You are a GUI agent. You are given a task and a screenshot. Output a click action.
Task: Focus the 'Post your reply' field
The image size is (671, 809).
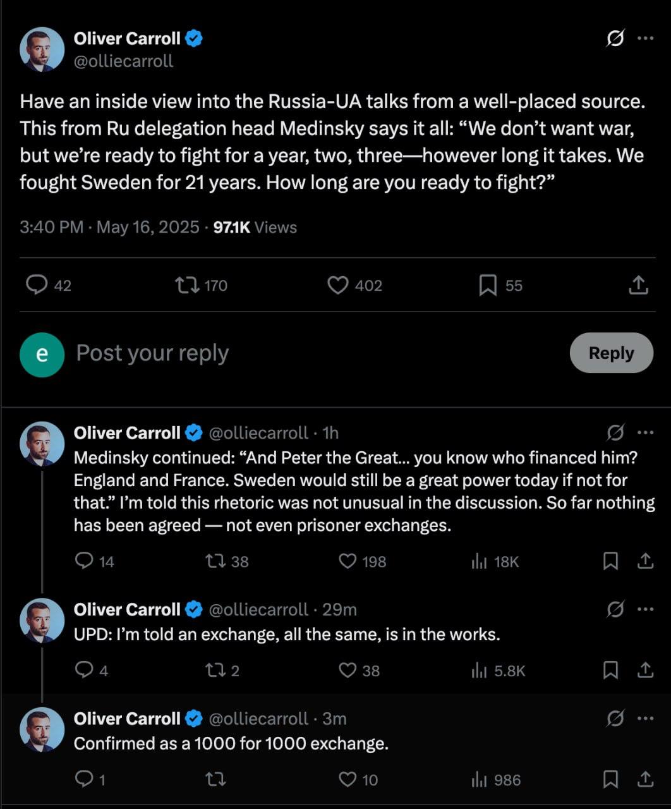click(253, 353)
